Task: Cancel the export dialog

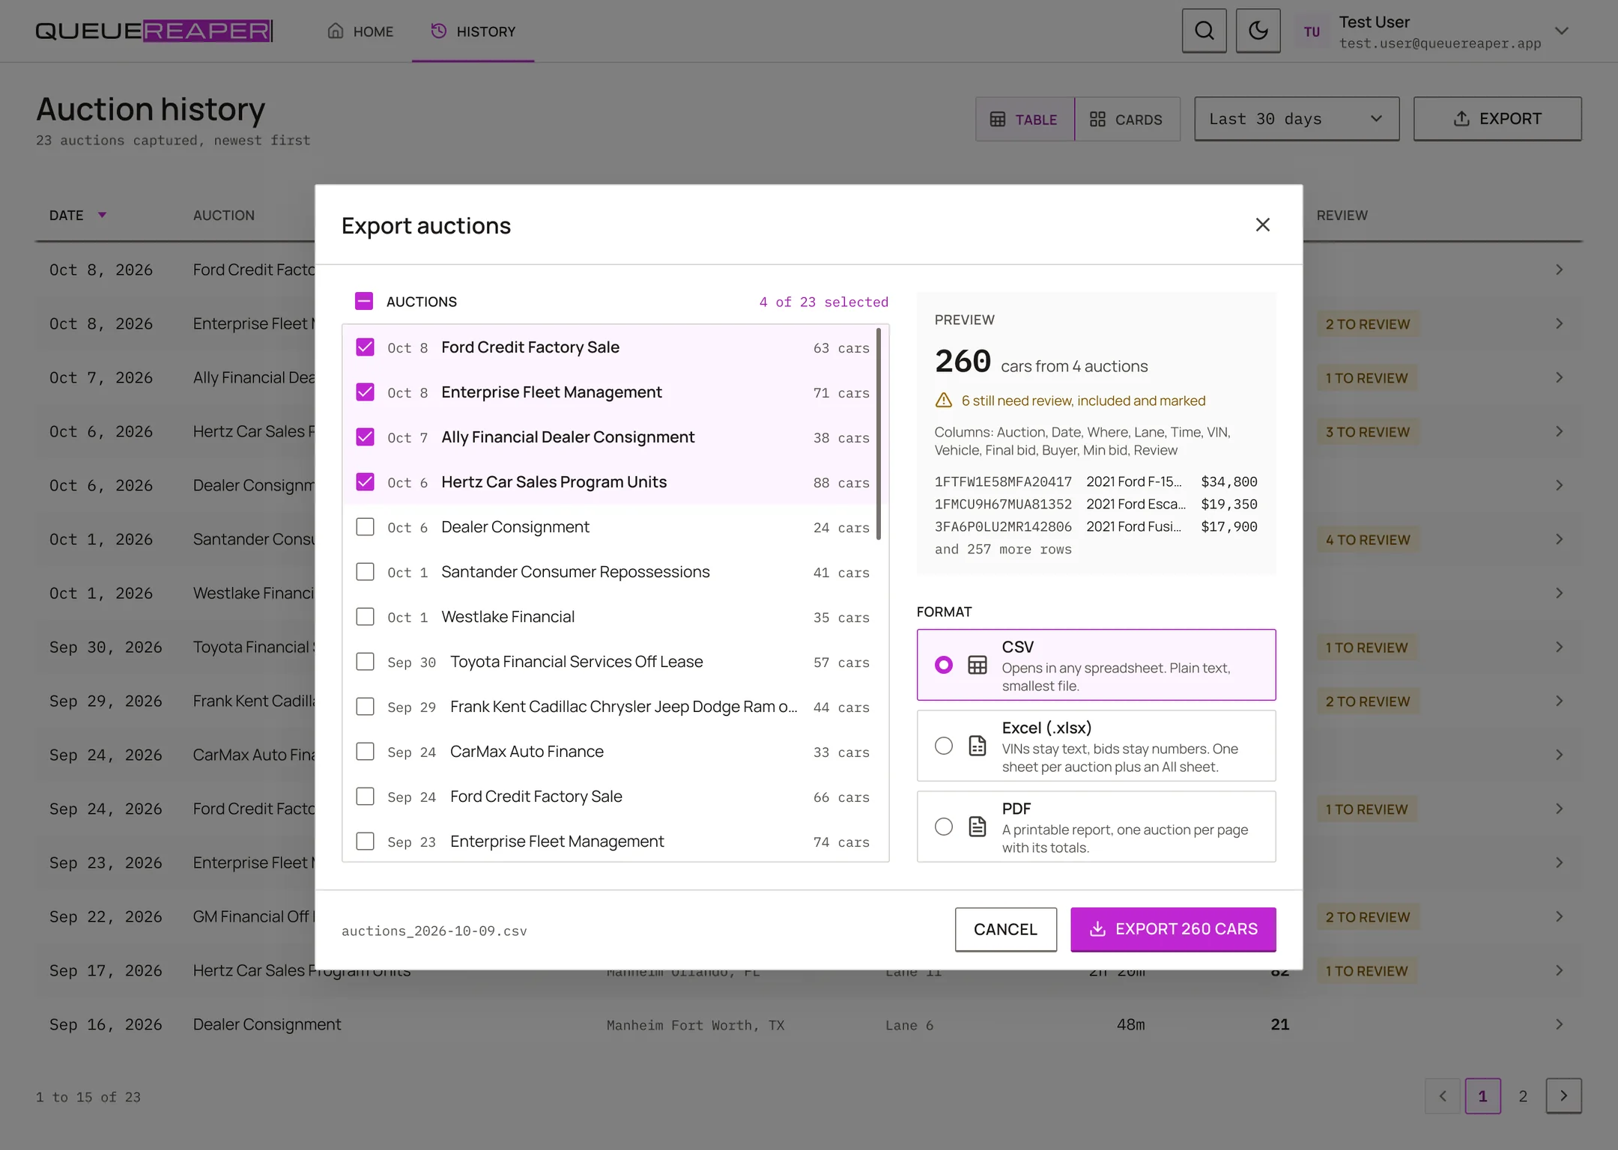Action: click(1005, 929)
